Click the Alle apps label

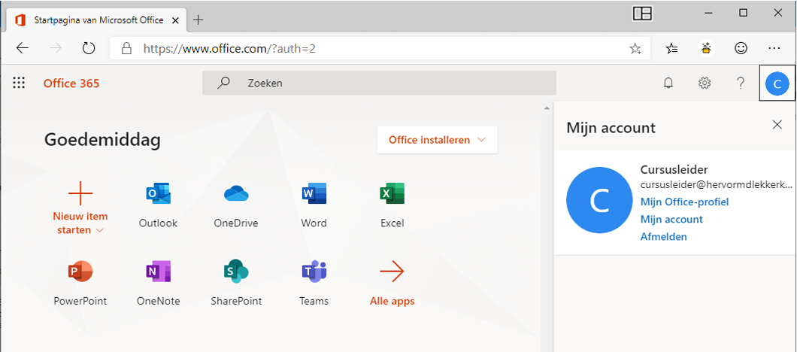[x=392, y=301]
